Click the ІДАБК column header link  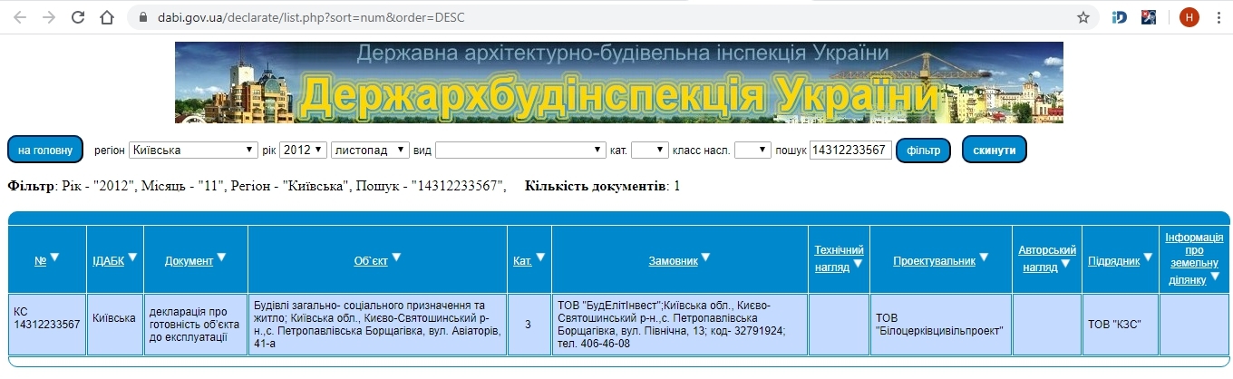pyautogui.click(x=109, y=261)
